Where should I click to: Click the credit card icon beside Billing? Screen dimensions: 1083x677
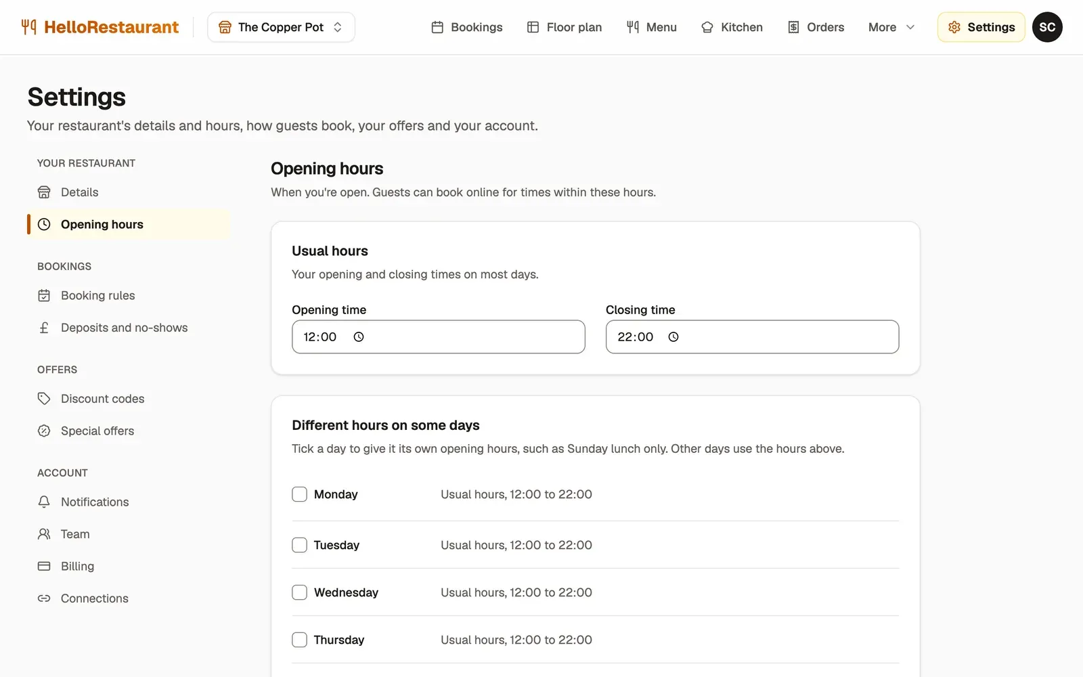tap(44, 566)
